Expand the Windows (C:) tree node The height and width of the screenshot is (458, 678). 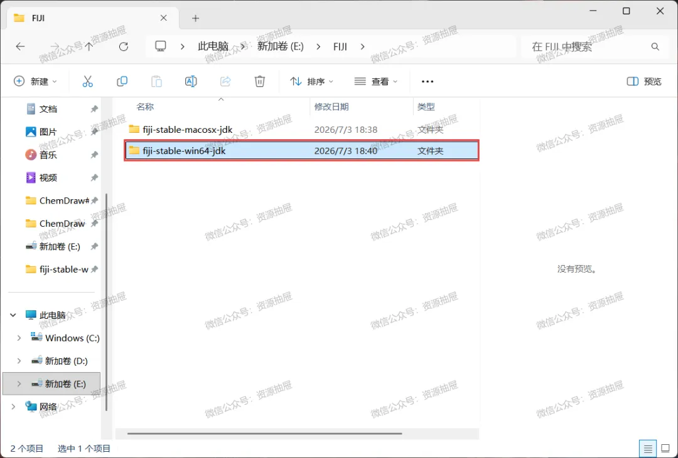click(x=19, y=338)
